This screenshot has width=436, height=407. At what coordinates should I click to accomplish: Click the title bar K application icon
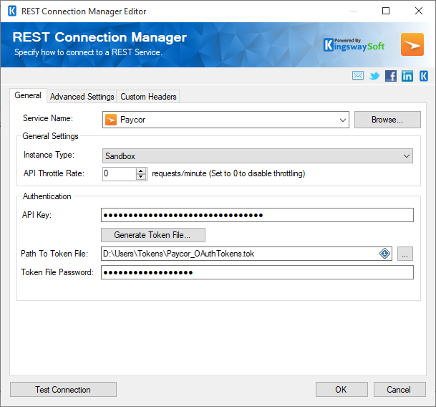pos(12,11)
